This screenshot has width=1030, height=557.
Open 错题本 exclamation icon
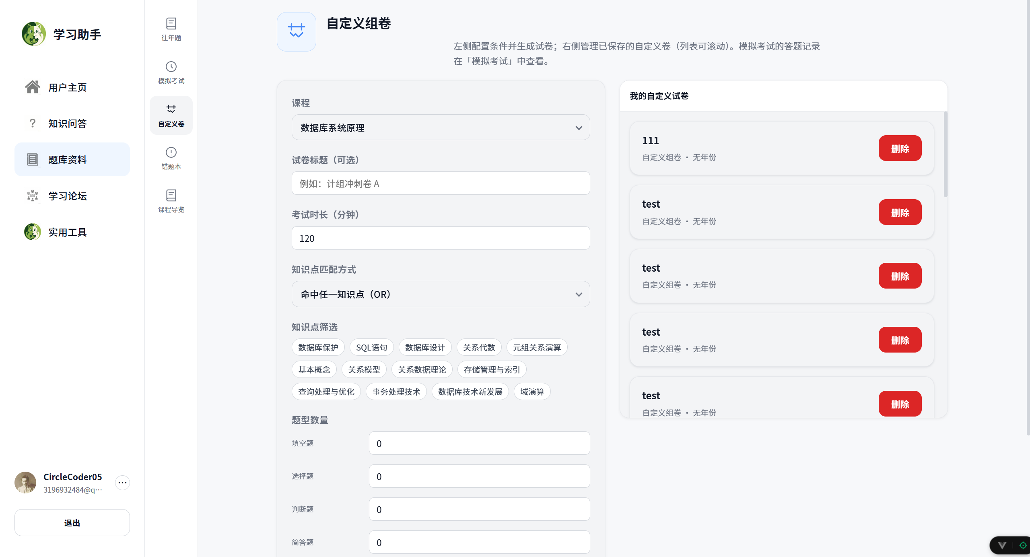171,152
